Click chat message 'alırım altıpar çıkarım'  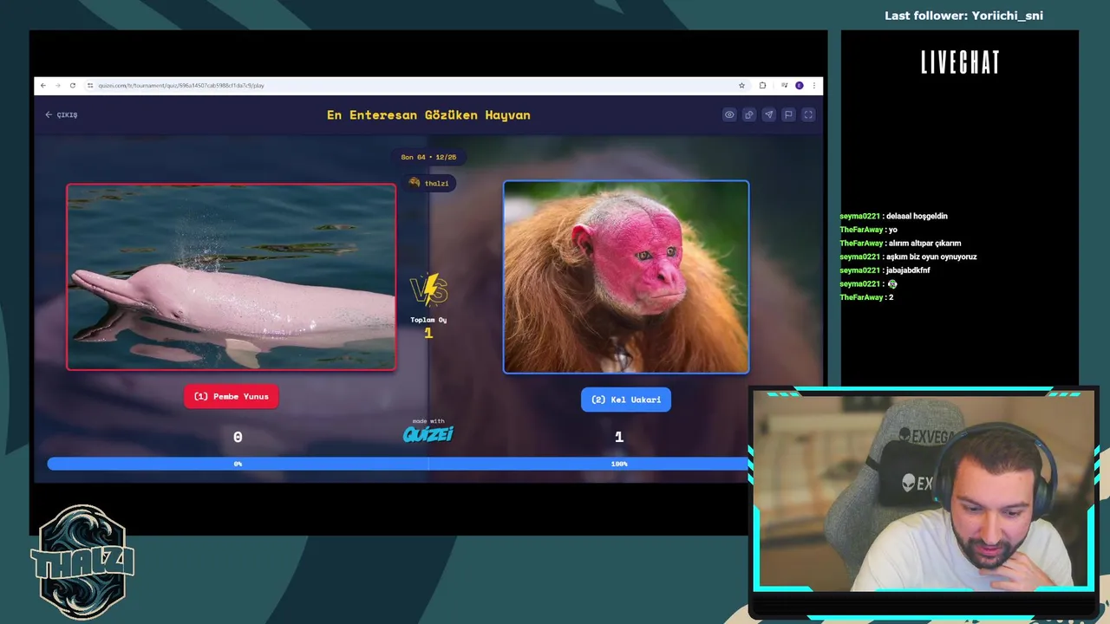(924, 244)
